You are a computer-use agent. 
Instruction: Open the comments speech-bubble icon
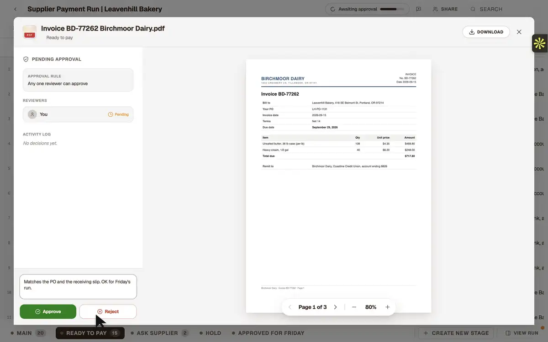418,9
